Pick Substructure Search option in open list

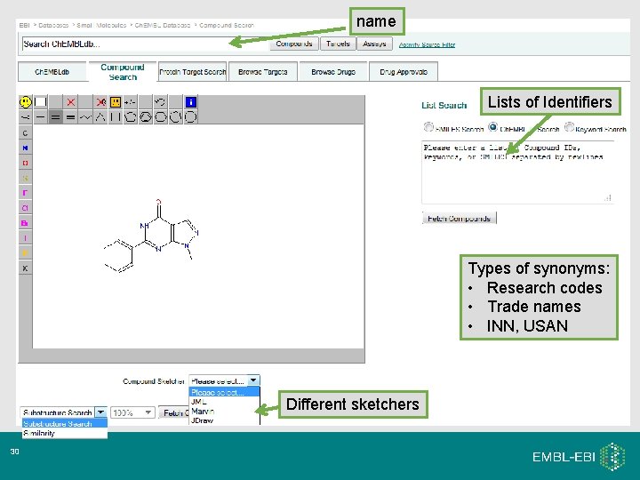click(65, 424)
